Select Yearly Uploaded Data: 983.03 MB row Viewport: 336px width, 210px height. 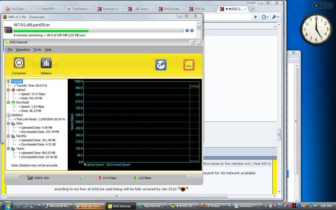38,153
